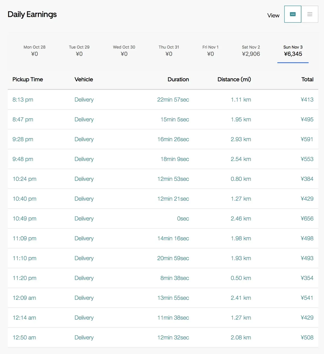Select the Sun Nov 3 tab
324x354 pixels.
click(x=293, y=51)
